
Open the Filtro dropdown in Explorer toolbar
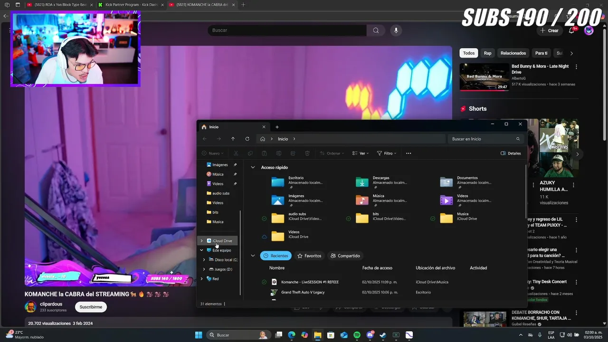[x=386, y=153]
